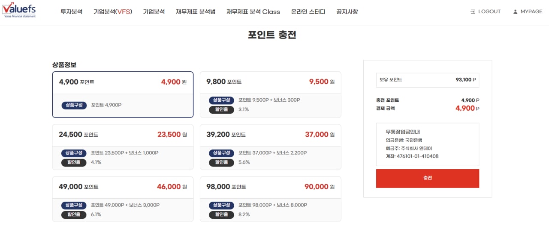Click the MYPAGE person icon

515,12
